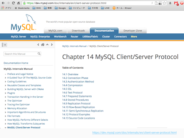Click the browser back arrow
Image resolution: width=184 pixels, height=138 pixels.
pos(3,3)
